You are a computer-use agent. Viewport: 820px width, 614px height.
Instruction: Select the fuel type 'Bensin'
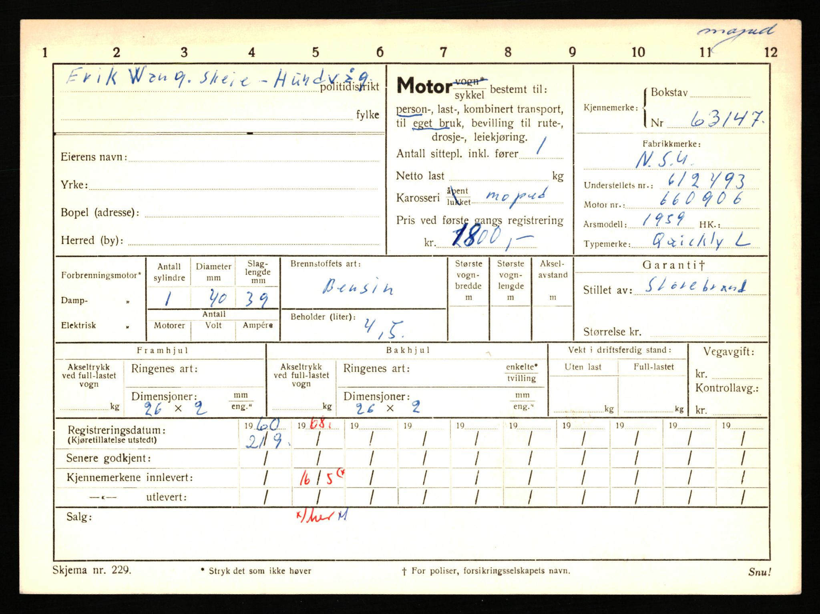(x=358, y=286)
